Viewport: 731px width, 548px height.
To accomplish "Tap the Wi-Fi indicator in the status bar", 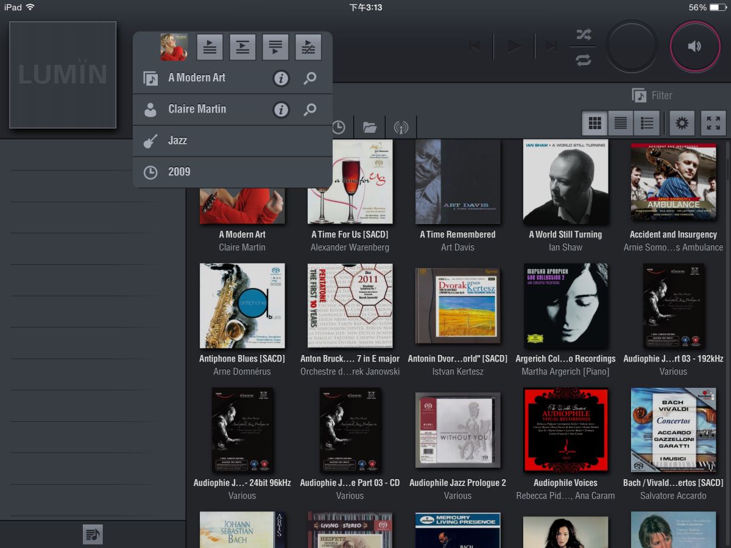I will (30, 7).
